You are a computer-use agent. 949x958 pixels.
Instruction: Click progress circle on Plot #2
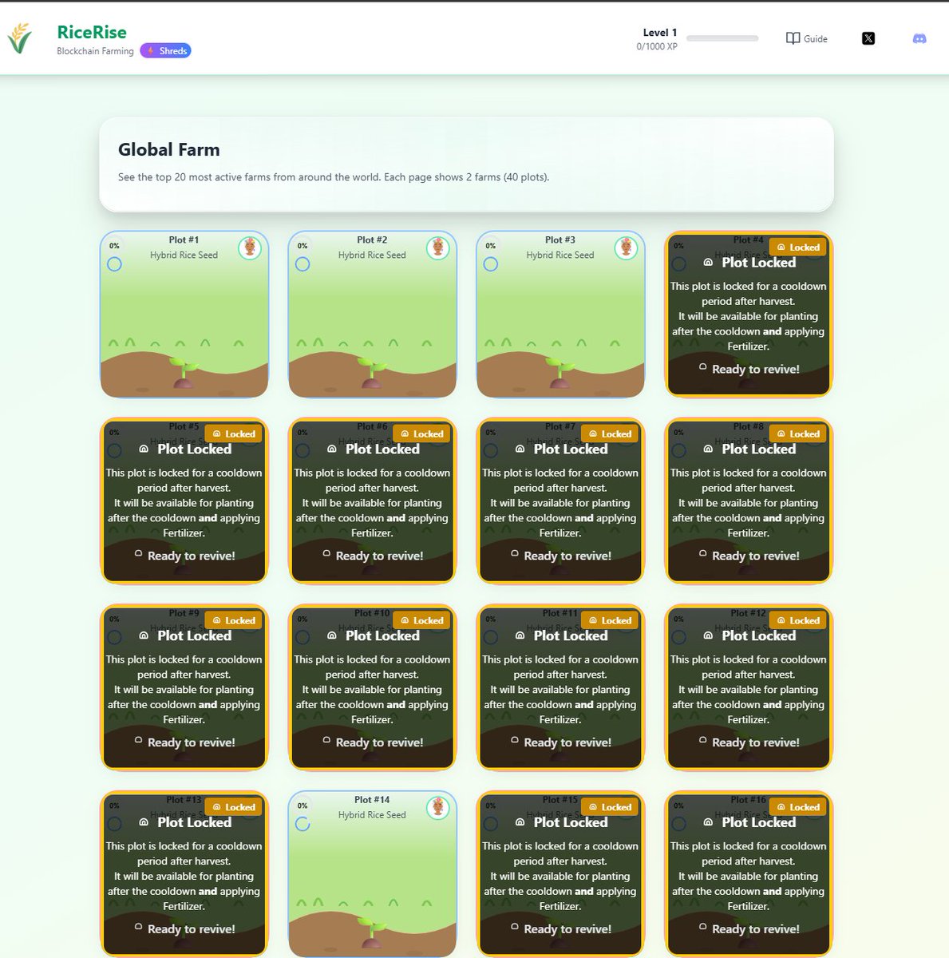[x=302, y=264]
